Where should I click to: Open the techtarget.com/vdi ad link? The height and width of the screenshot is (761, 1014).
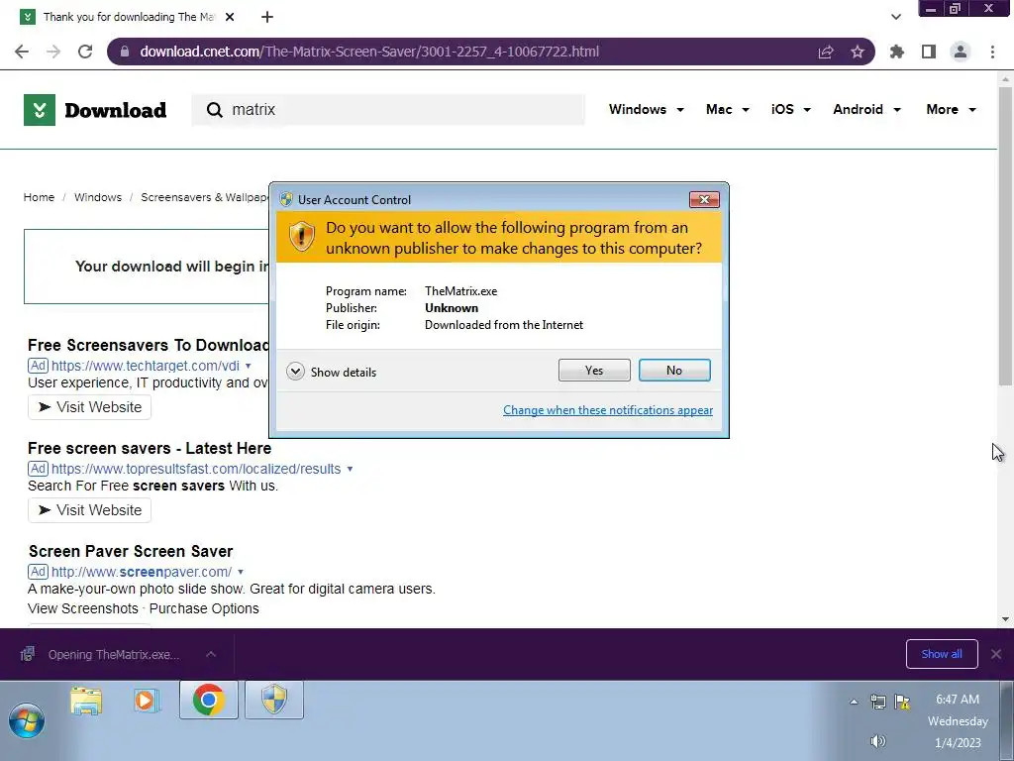pyautogui.click(x=146, y=366)
